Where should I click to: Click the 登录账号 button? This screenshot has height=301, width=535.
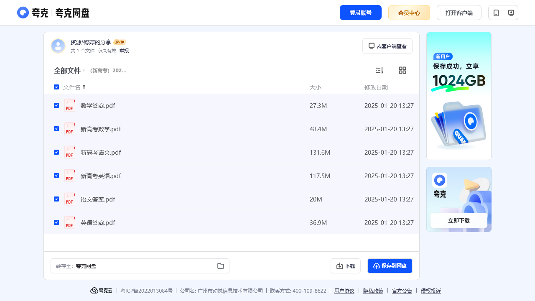tap(361, 13)
